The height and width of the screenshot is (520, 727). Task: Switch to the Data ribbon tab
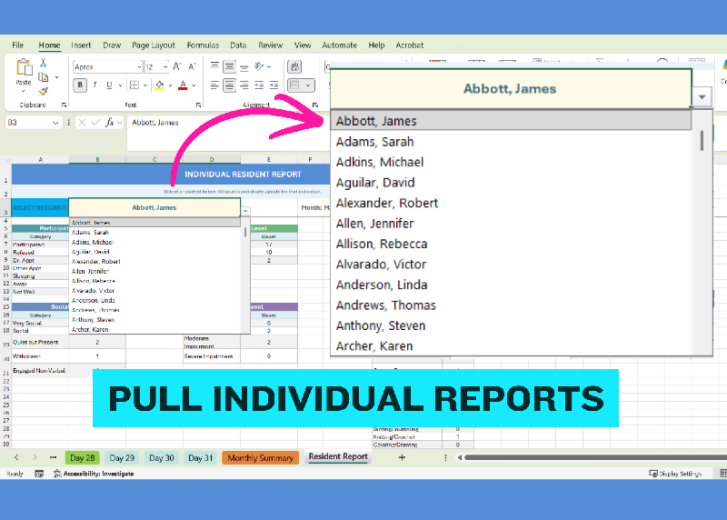[x=238, y=45]
